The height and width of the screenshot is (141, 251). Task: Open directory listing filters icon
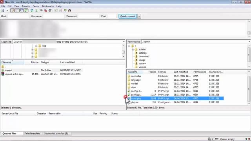[x=56, y=11]
